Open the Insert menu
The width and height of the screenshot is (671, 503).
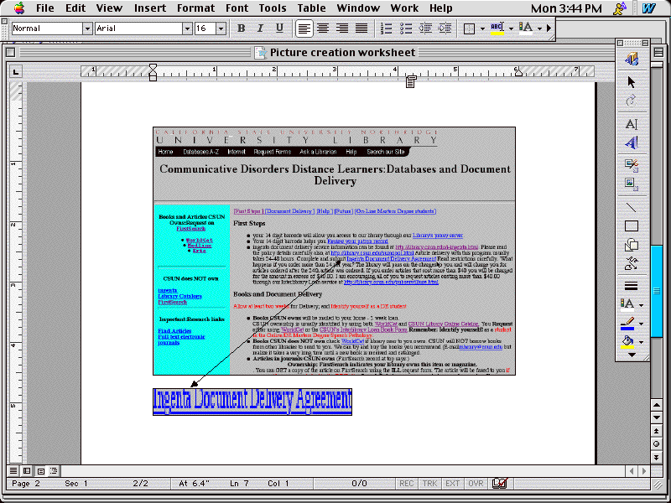click(x=150, y=8)
